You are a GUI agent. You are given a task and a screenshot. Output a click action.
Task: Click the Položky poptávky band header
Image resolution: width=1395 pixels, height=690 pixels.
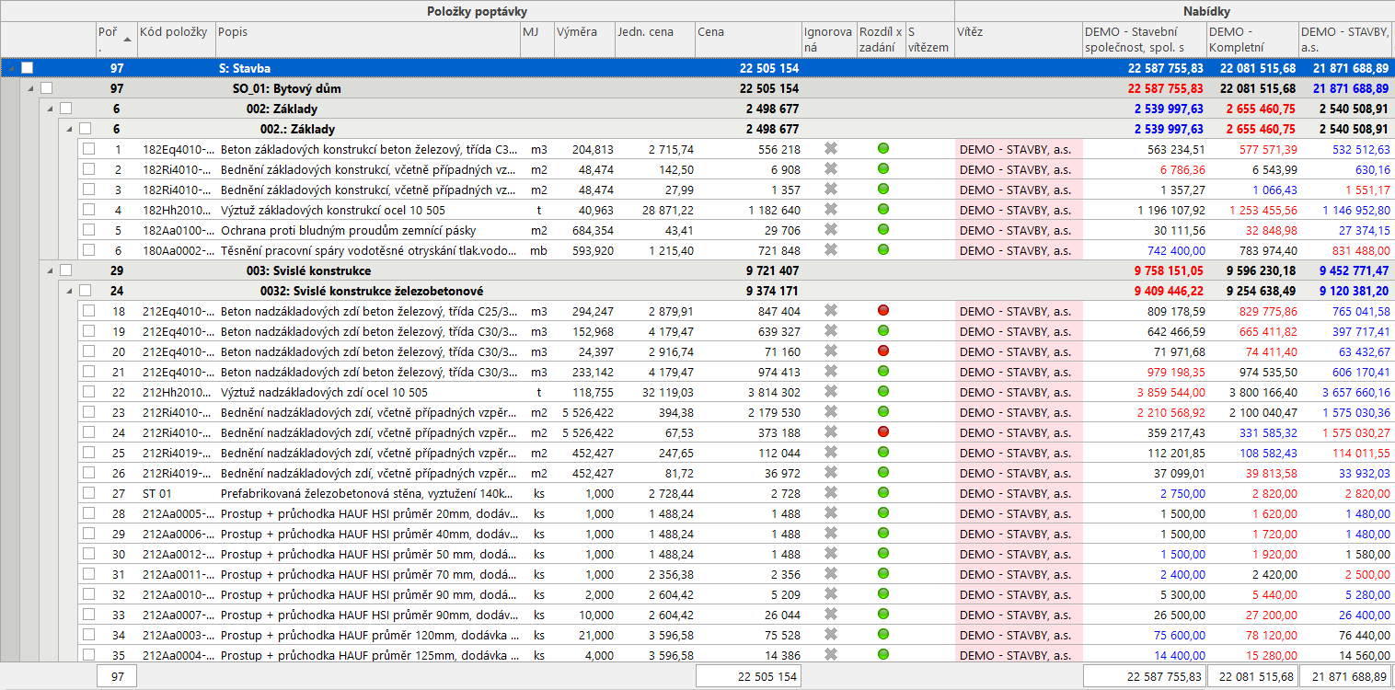point(478,11)
